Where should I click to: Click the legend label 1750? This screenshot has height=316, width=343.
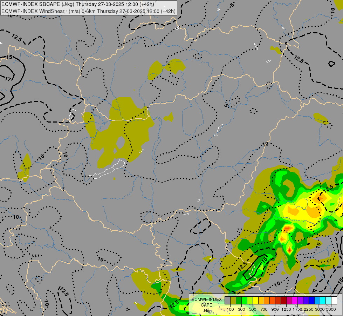click(297, 309)
